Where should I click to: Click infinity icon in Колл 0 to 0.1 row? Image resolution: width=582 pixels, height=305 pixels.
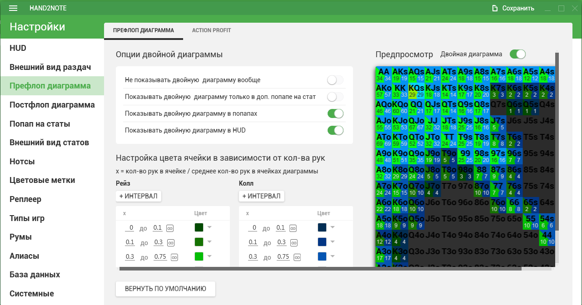coord(293,228)
